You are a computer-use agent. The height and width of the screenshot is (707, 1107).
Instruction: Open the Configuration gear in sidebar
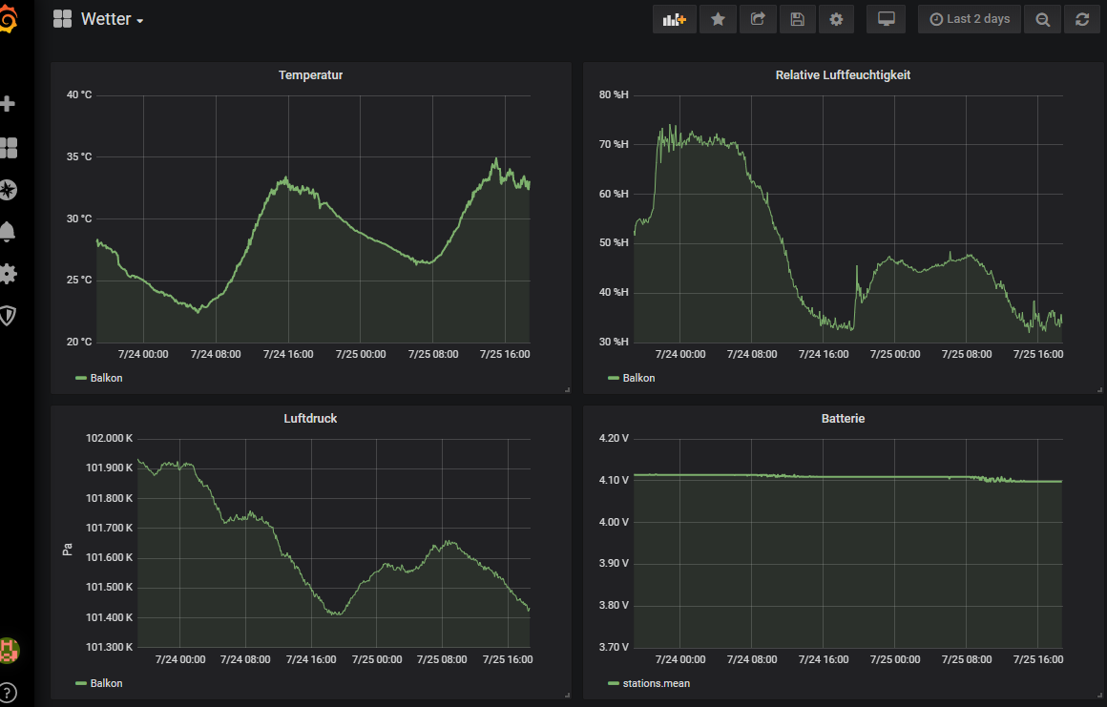[x=8, y=274]
